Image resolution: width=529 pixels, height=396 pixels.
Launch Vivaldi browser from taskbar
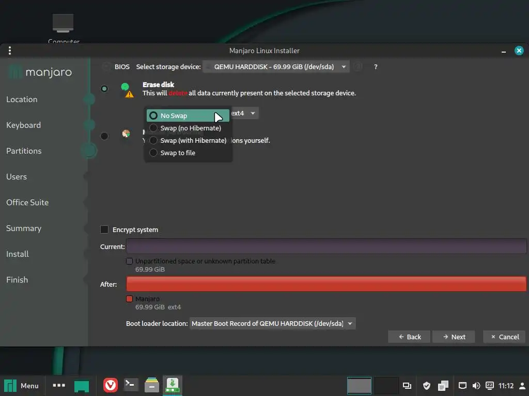click(x=111, y=385)
